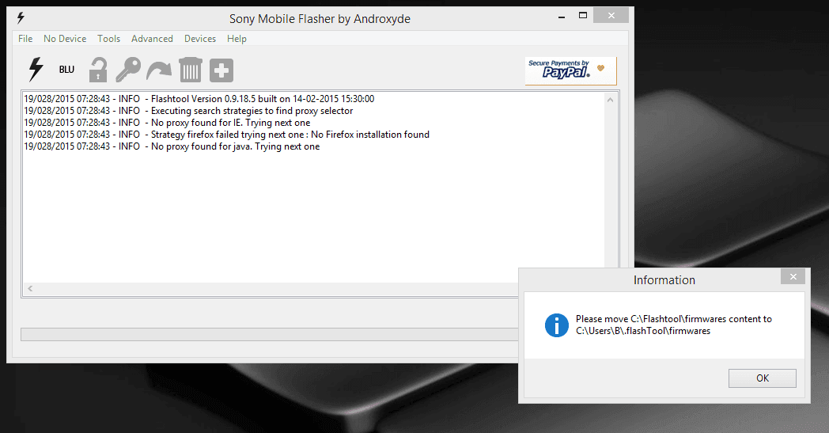This screenshot has width=829, height=433.
Task: Click log line 'Strategy firefox failed trying next one'
Action: 226,135
